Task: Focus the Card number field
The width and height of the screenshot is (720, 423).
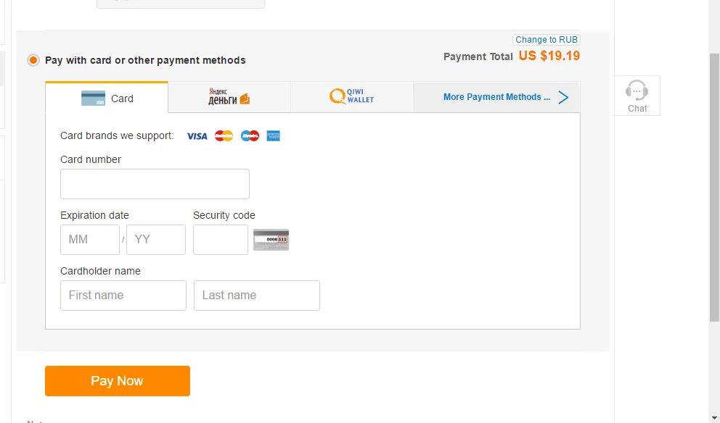Action: [155, 184]
